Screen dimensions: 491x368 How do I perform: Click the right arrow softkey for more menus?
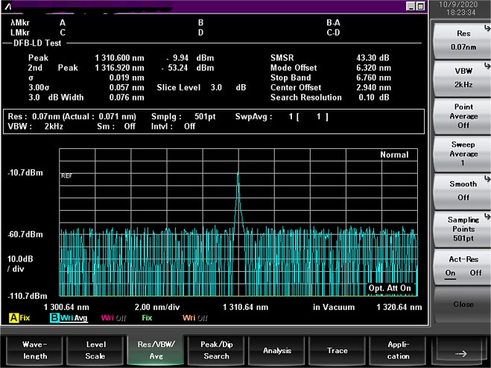tap(461, 350)
